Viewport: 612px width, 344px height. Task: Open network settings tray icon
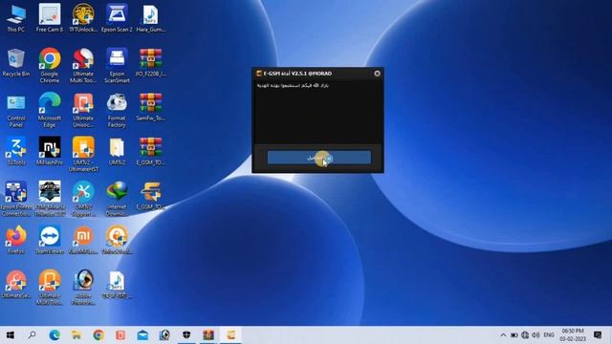pyautogui.click(x=525, y=335)
